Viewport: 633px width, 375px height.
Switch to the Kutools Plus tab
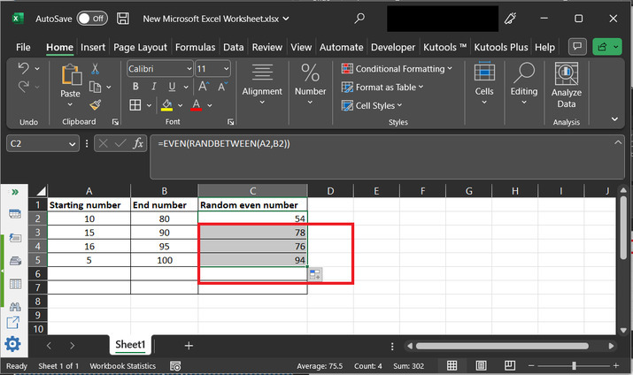click(x=502, y=47)
